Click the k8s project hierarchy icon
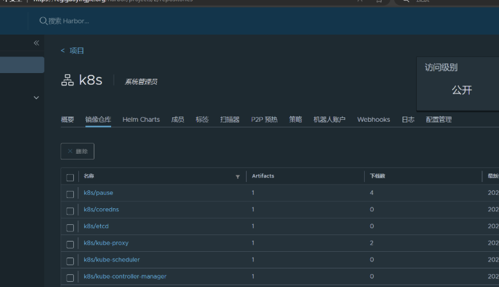This screenshot has height=287, width=499. 67,80
